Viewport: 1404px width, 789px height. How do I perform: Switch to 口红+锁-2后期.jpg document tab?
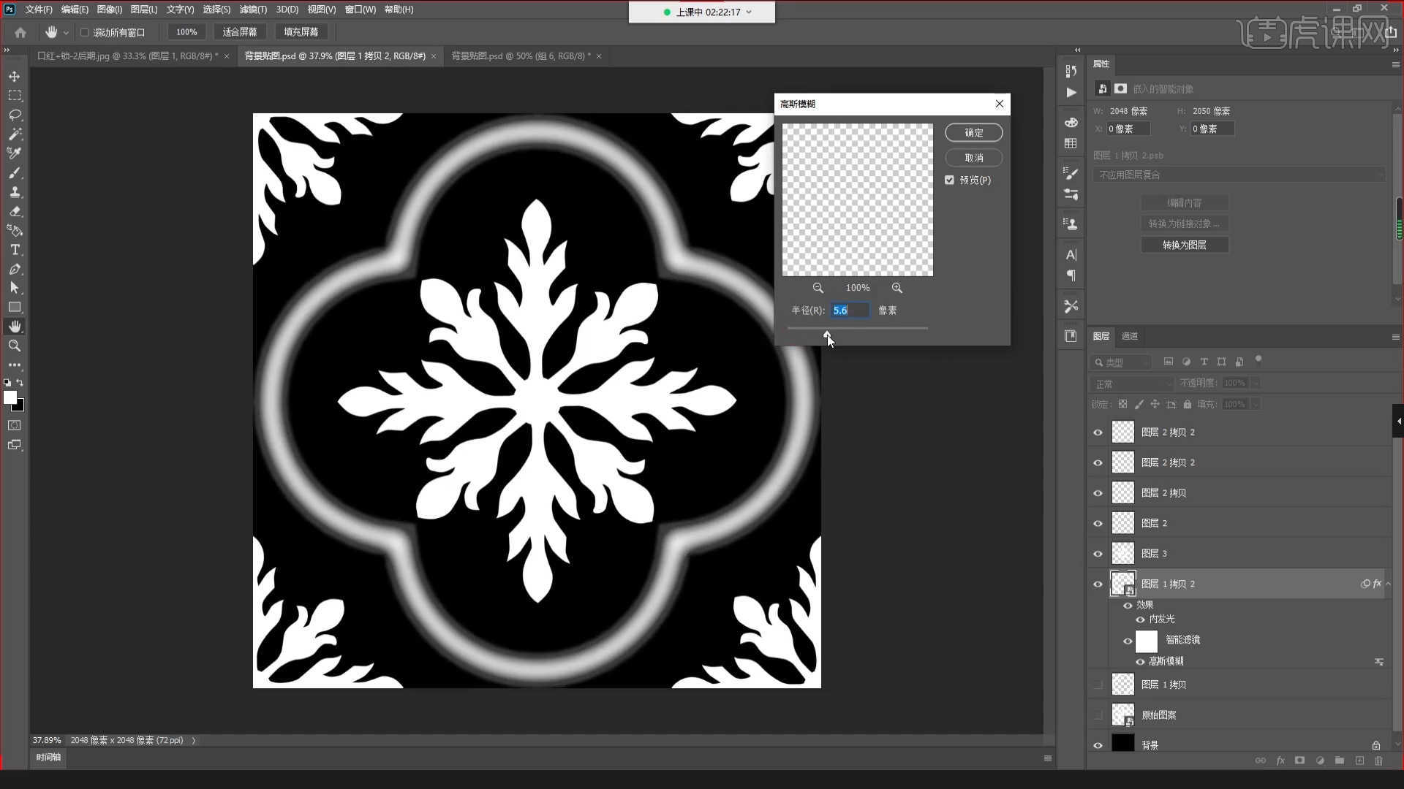(x=128, y=56)
